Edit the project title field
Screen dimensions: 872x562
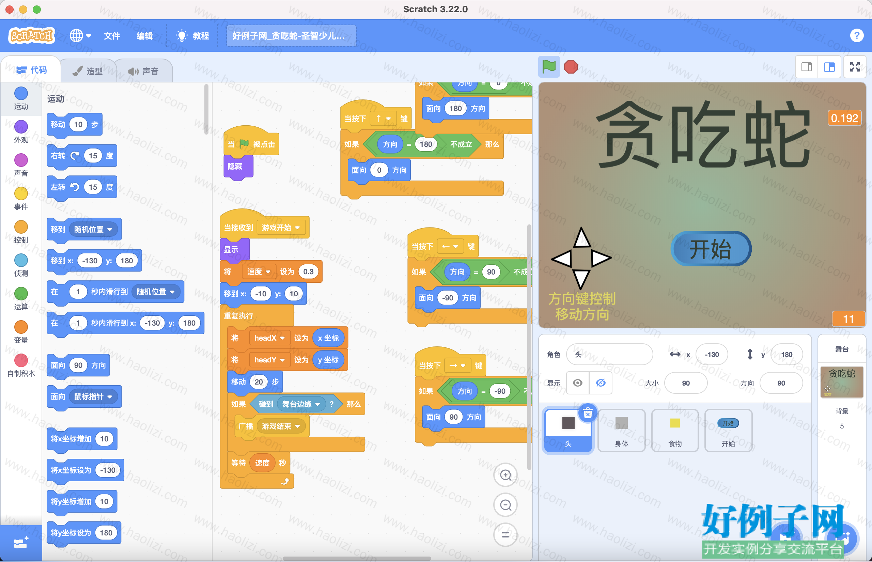tap(291, 36)
